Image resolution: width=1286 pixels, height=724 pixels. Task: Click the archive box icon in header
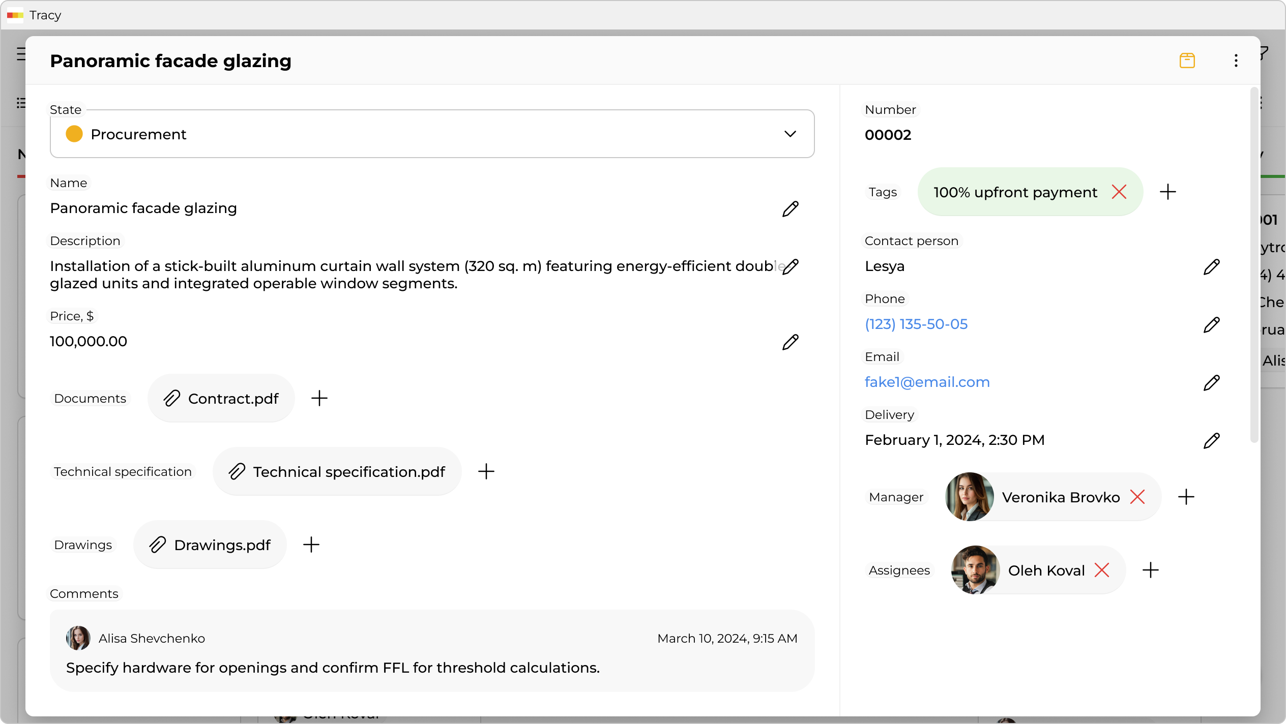click(1187, 61)
